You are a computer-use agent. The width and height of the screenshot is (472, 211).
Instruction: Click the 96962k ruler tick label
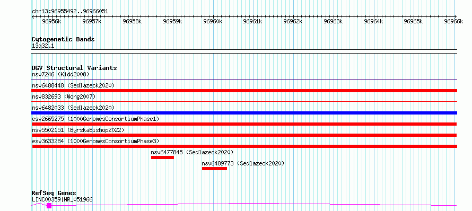point(293,21)
